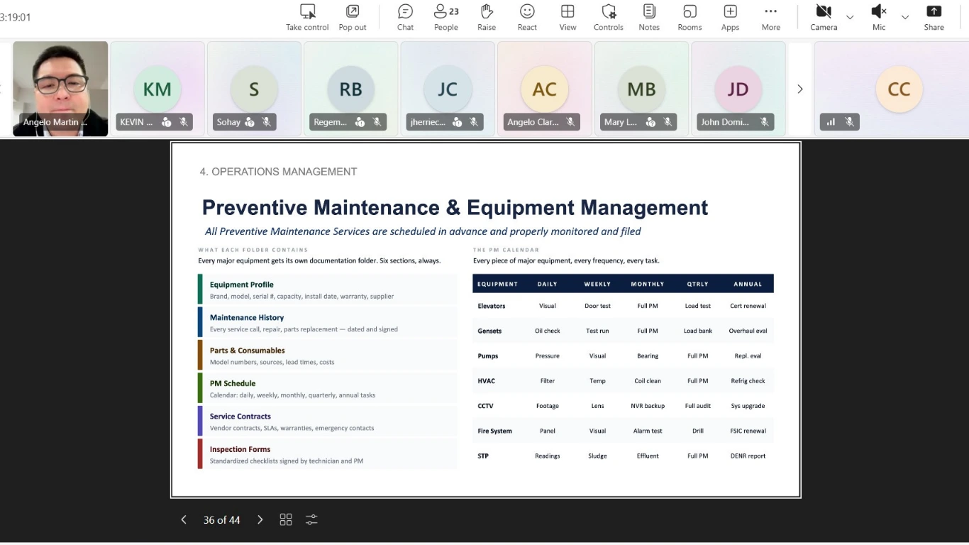
Task: Select jherriec participant tile with JC avatar
Action: pyautogui.click(x=448, y=89)
